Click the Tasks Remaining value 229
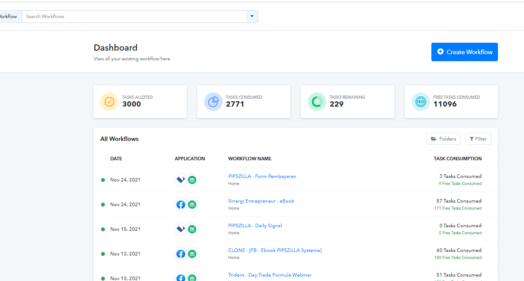Screen dimensions: 524x281 (337, 104)
